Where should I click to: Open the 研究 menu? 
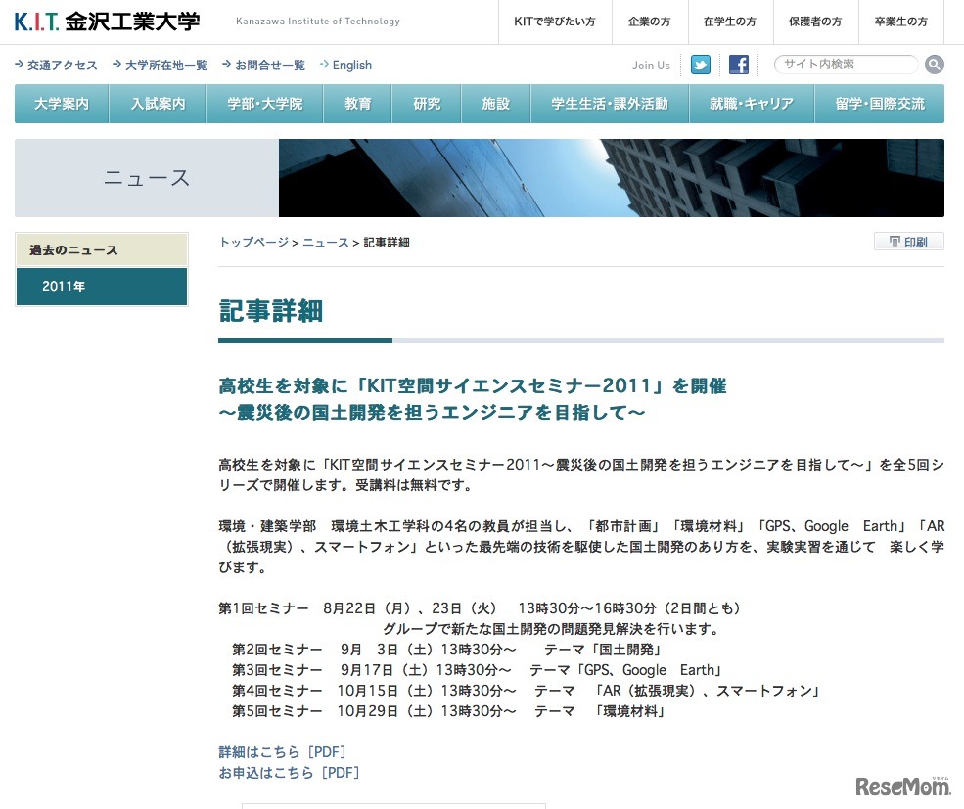coord(427,104)
